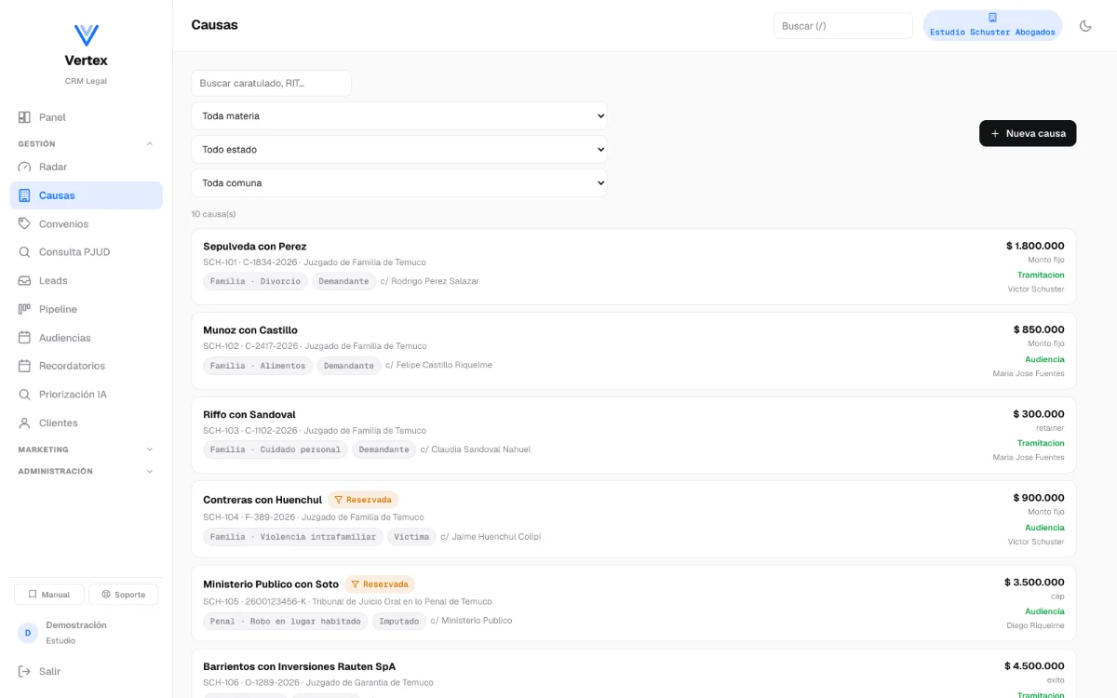
Task: Click the Familia · Alimentos tag
Action: [x=258, y=366]
